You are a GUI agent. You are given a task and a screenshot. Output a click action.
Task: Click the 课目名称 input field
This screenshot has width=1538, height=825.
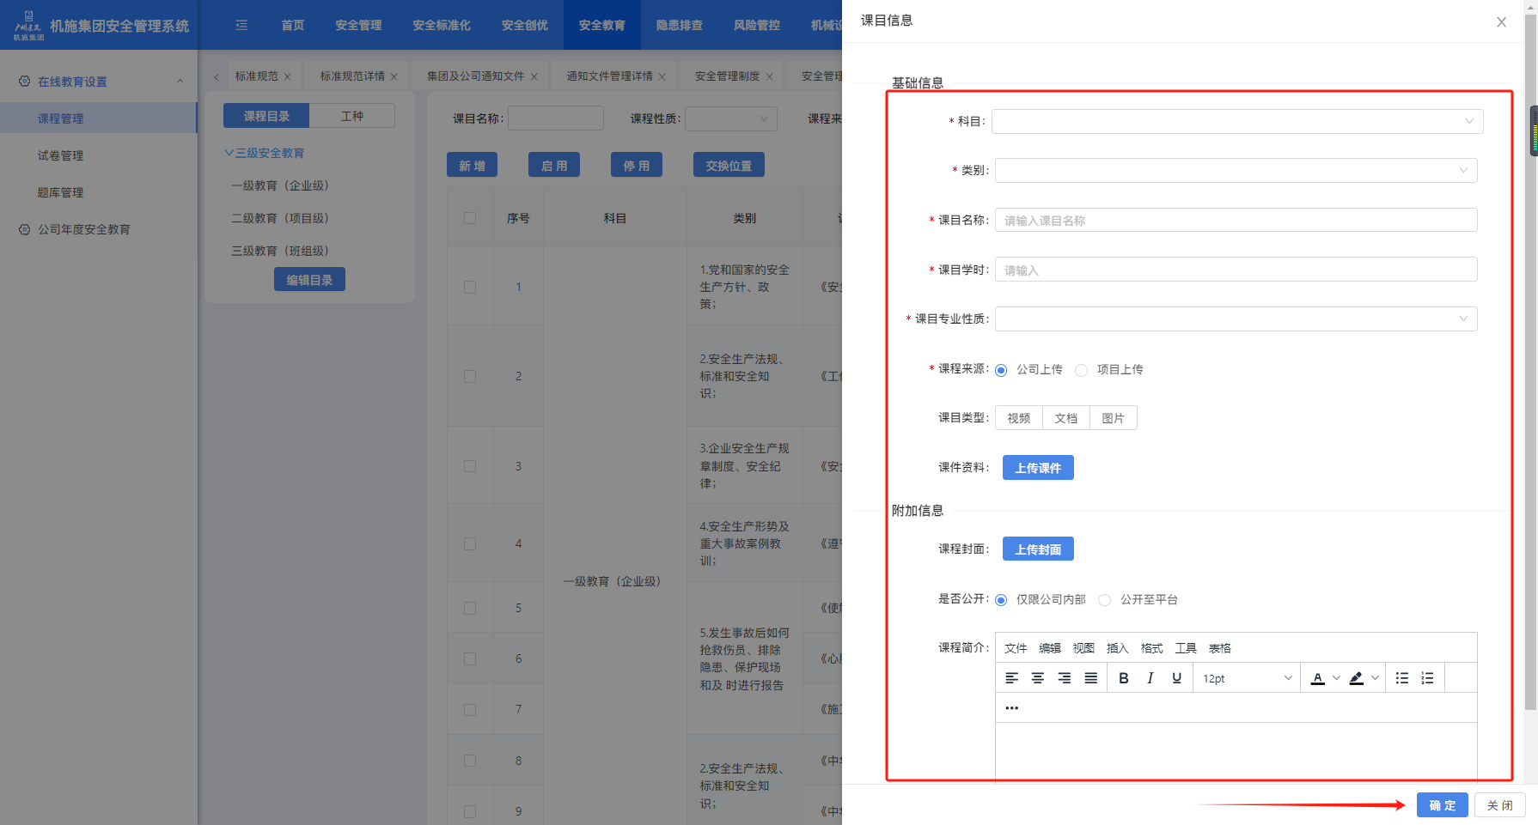point(1236,221)
